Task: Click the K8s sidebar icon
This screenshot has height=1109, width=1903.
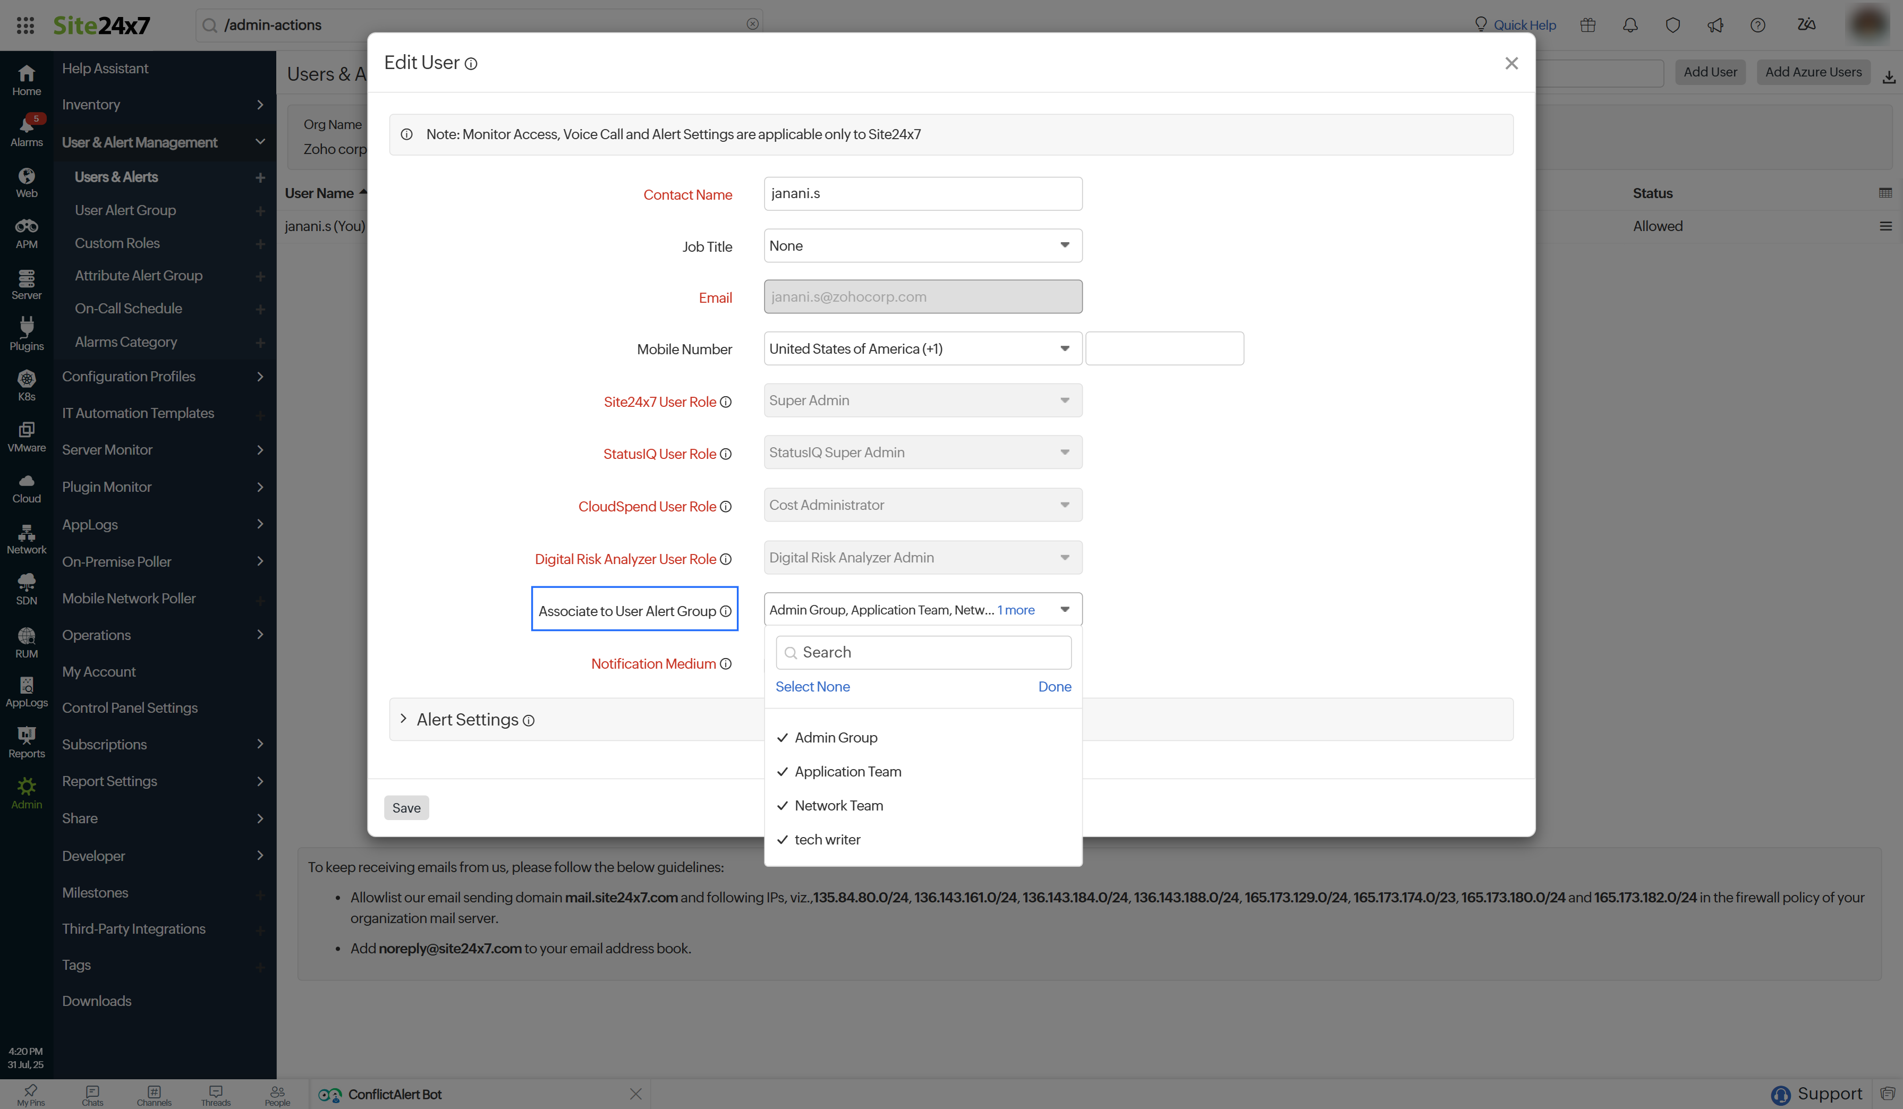Action: pyautogui.click(x=27, y=384)
